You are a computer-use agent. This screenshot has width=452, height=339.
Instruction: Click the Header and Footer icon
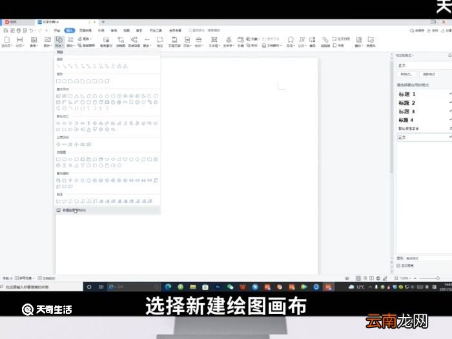click(174, 42)
